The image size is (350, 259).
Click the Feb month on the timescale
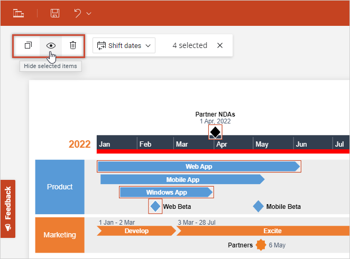click(145, 145)
